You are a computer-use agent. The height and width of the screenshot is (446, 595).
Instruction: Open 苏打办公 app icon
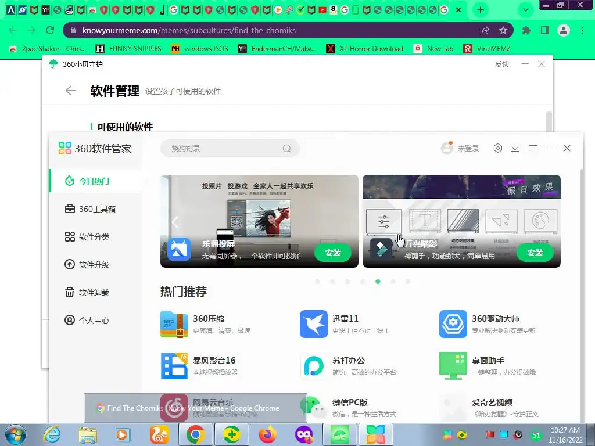(313, 366)
